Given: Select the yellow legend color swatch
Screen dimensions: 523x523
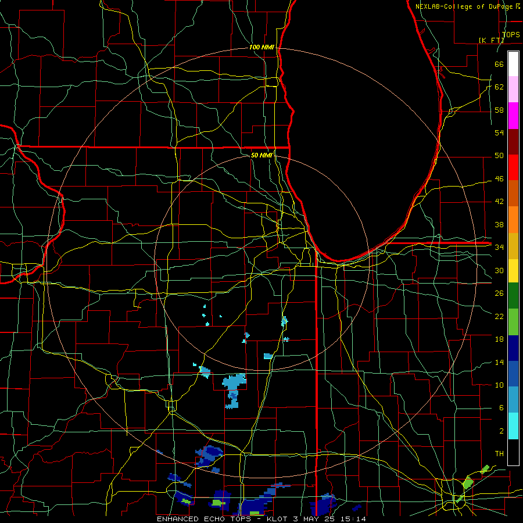Looking at the screenshot, I should [x=513, y=270].
